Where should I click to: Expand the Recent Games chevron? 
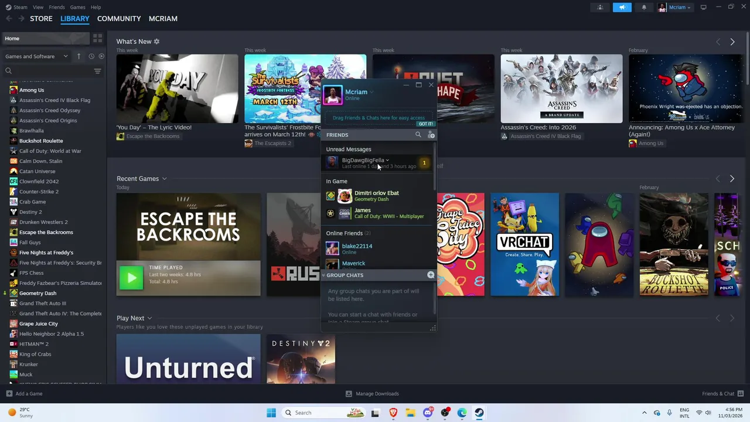click(x=164, y=179)
